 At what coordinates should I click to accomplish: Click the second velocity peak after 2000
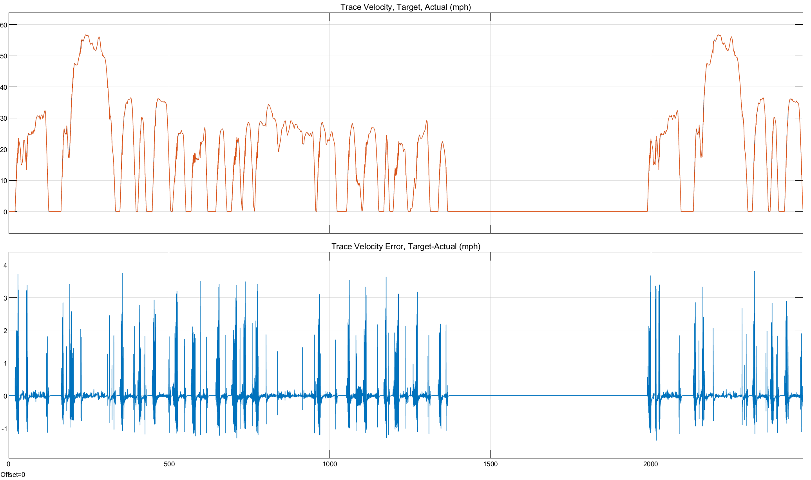coord(719,35)
